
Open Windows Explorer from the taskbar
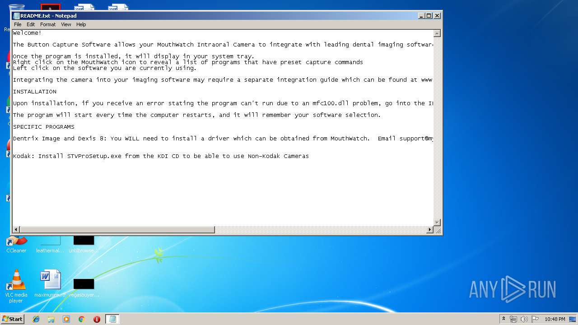51,319
